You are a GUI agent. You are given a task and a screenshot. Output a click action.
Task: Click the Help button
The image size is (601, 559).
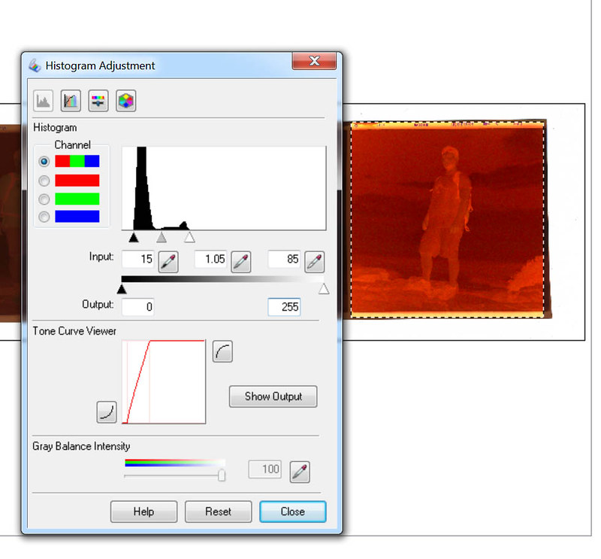tap(143, 512)
